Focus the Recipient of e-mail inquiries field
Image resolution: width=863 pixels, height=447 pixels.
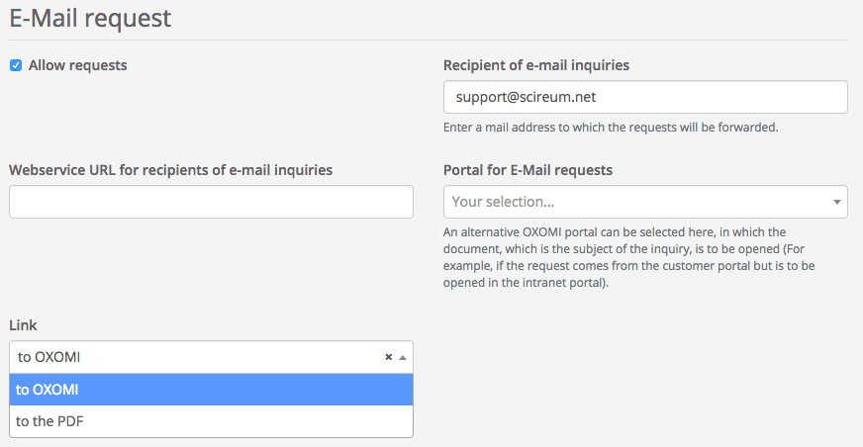[645, 97]
